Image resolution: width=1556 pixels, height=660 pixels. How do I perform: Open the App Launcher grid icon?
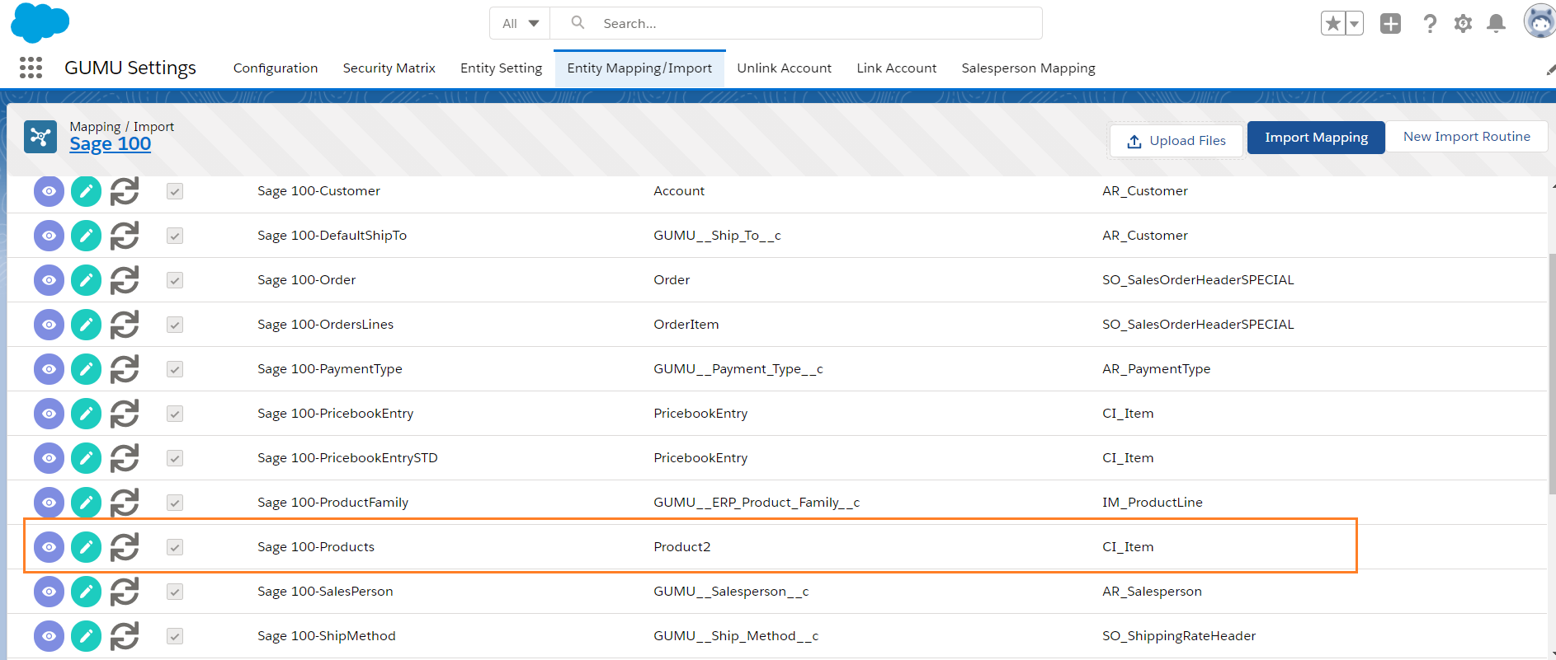[31, 68]
